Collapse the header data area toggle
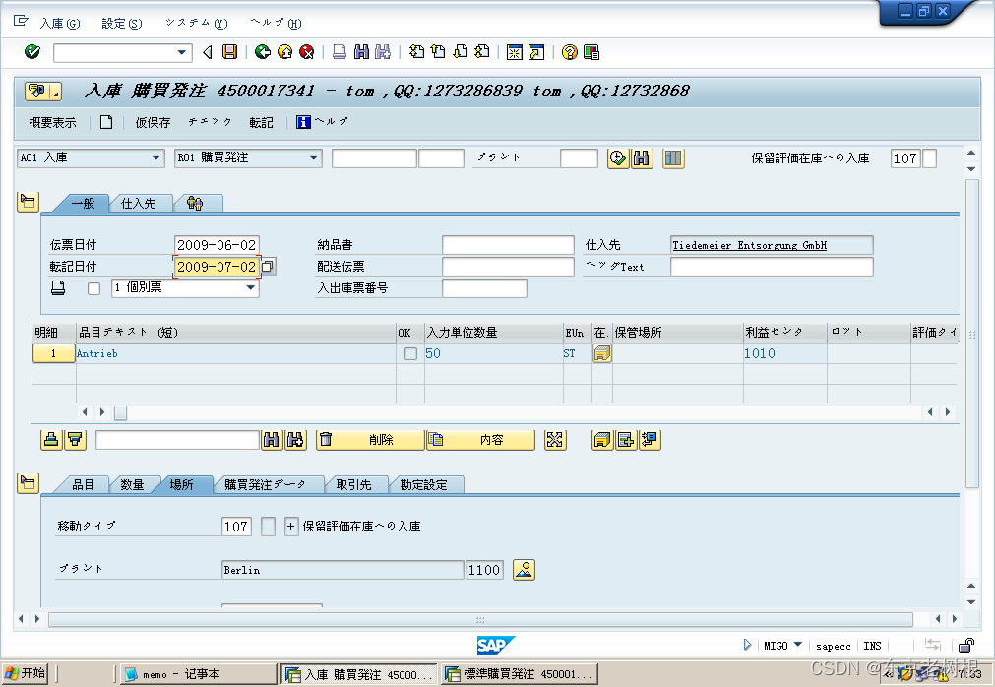This screenshot has height=687, width=995. click(x=28, y=202)
